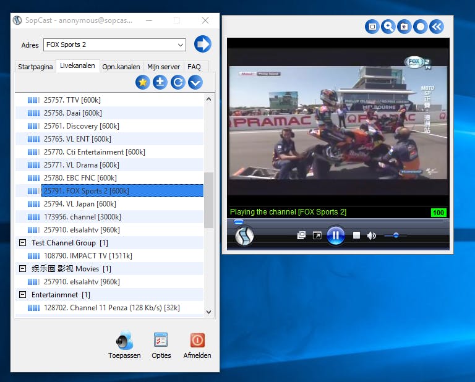Click signal bars icon beside TTV channel

coord(33,100)
